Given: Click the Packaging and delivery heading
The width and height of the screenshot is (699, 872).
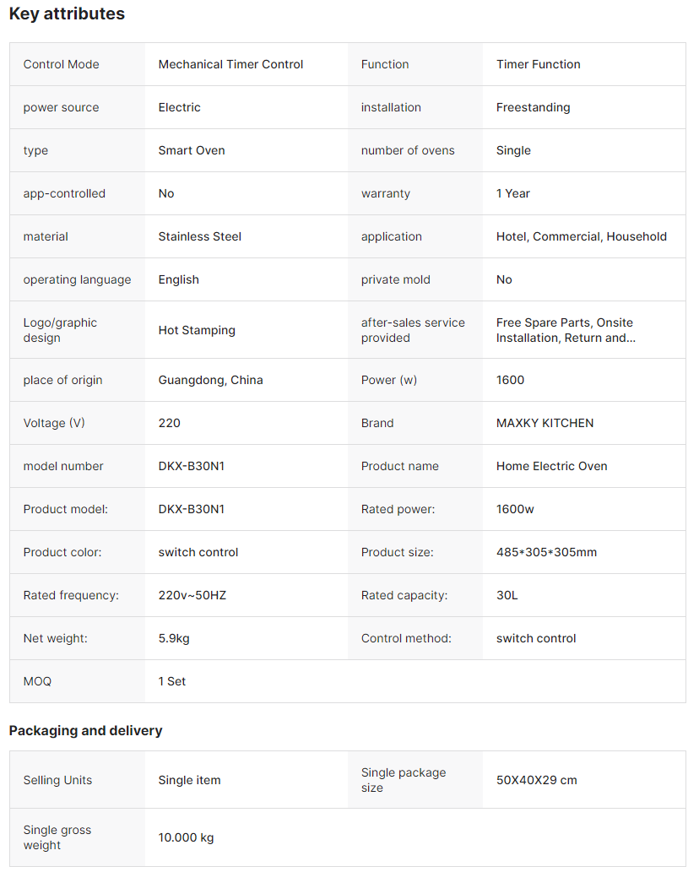Looking at the screenshot, I should (85, 730).
